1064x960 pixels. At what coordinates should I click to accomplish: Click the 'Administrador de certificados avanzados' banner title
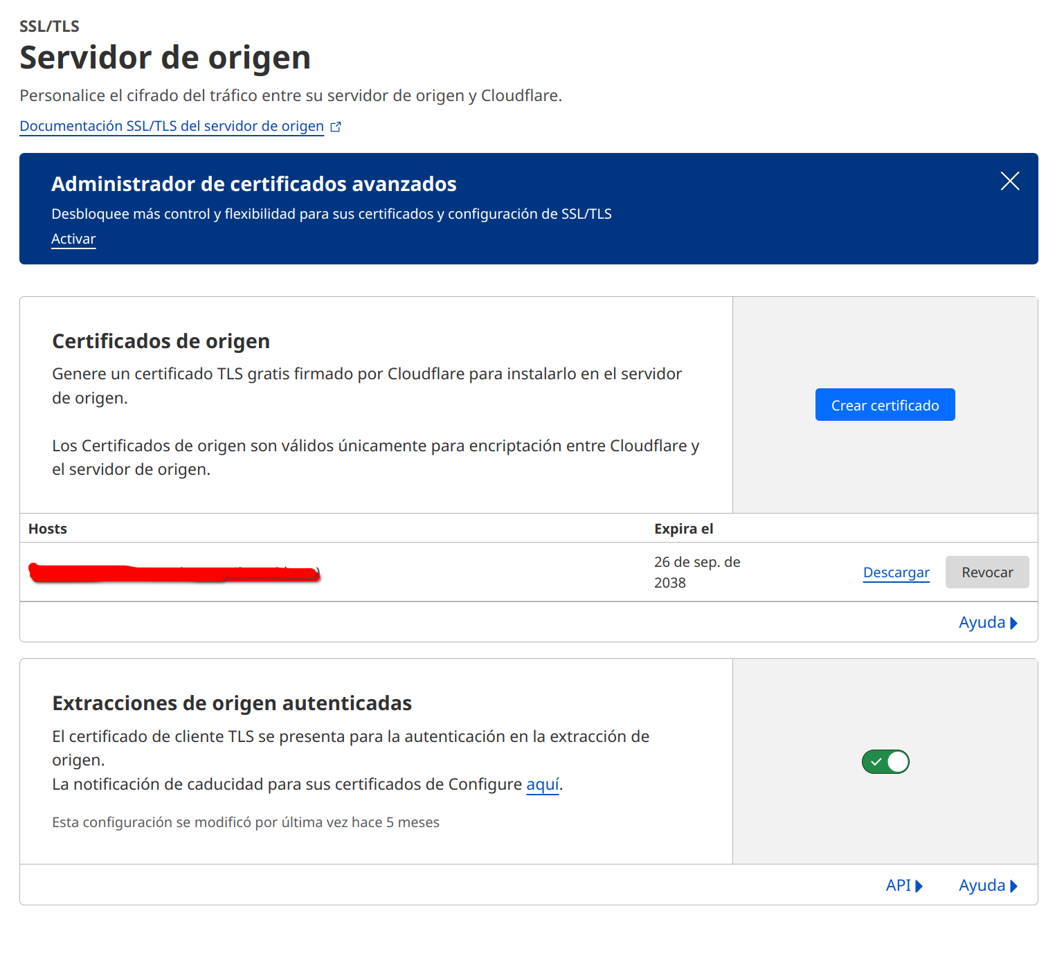click(x=253, y=184)
